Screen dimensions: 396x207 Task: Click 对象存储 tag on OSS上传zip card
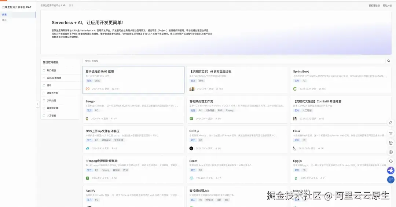(x=106, y=140)
